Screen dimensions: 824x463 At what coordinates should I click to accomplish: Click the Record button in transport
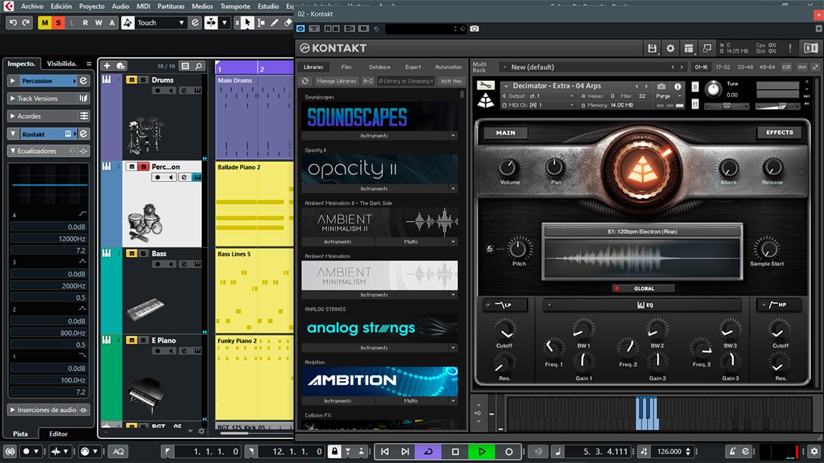tap(509, 451)
